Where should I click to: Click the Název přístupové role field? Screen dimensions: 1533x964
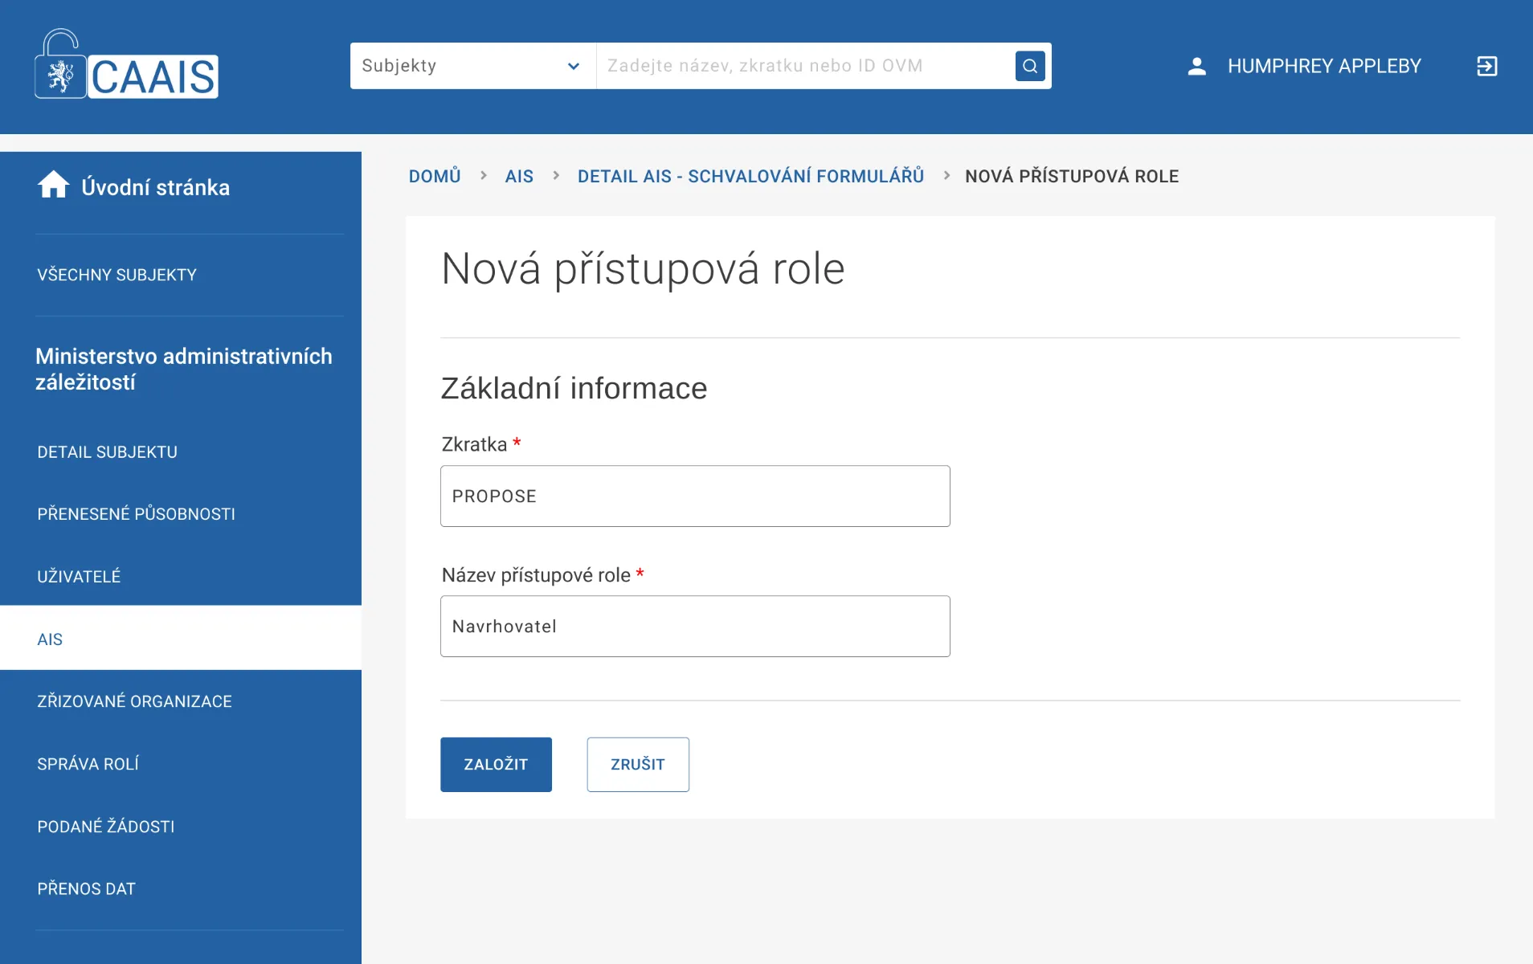(694, 627)
